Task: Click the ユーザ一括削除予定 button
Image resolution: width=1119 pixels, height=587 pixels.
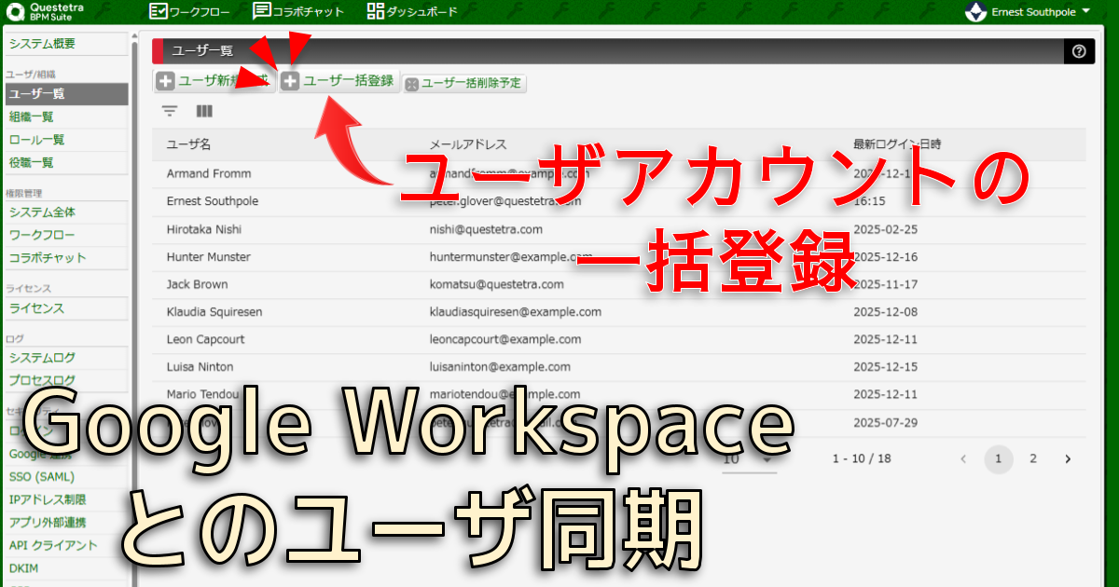Action: point(464,83)
